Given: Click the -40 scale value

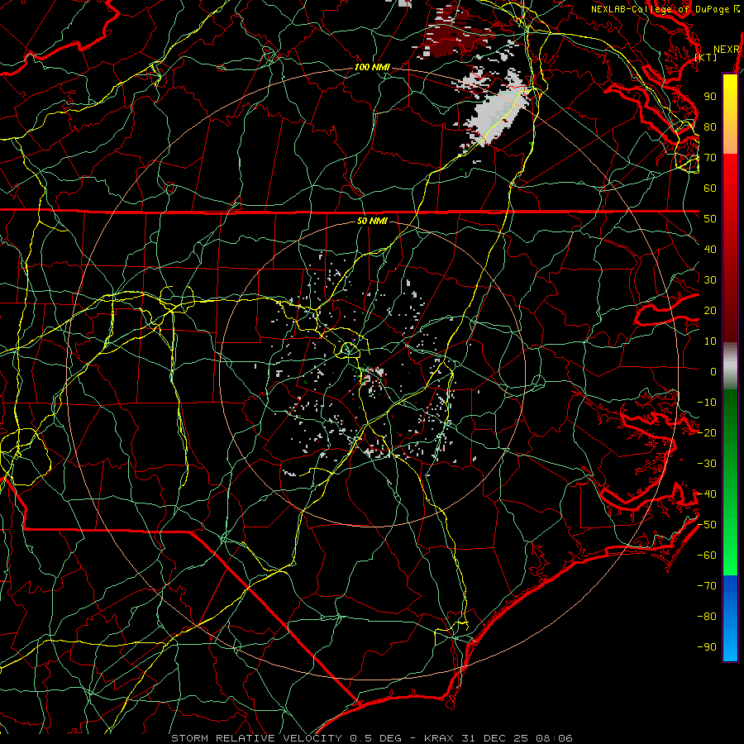Looking at the screenshot, I should tap(707, 494).
